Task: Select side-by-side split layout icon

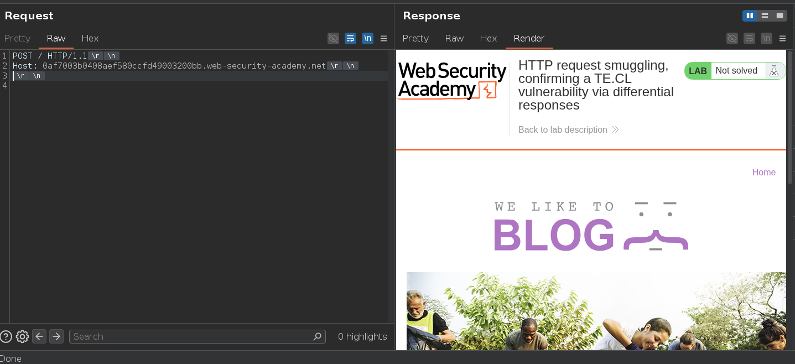Action: tap(750, 15)
